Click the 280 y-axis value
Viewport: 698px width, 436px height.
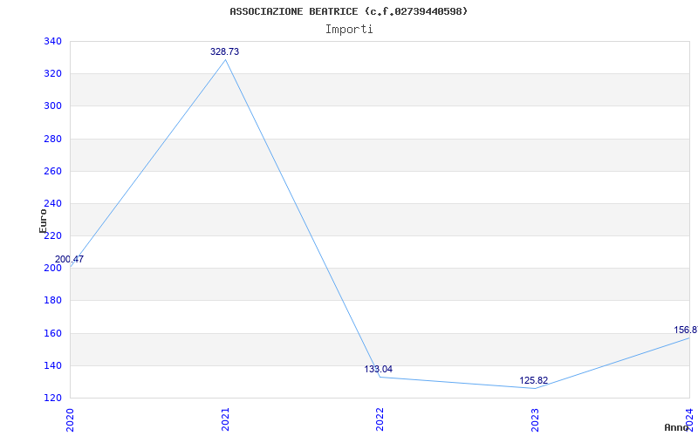tap(52, 139)
